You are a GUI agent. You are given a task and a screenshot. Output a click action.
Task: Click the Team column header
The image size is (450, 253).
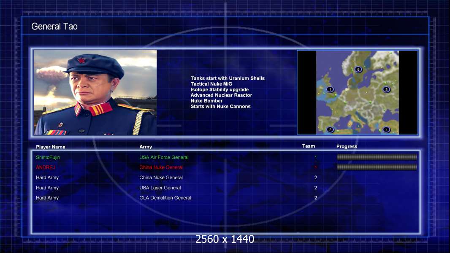pyautogui.click(x=309, y=146)
